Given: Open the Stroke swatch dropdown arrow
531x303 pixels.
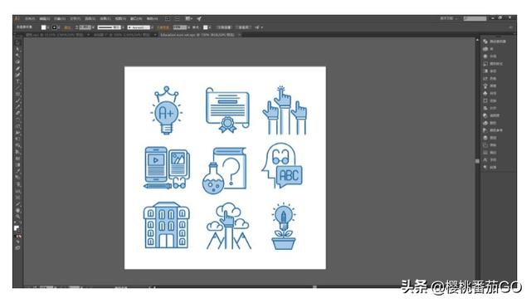Looking at the screenshot, I should 59,27.
